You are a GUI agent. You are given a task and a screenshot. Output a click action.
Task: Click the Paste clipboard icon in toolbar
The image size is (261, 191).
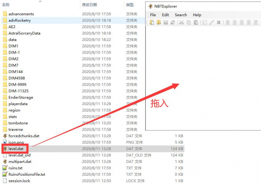[196, 22]
